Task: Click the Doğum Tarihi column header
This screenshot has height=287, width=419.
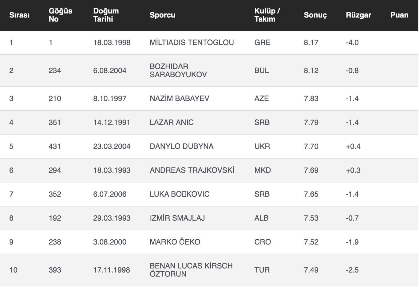Action: point(106,15)
